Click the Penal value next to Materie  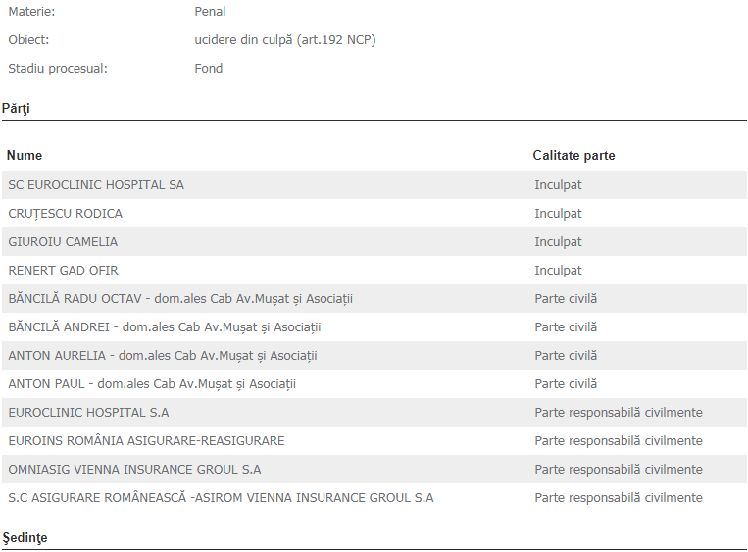click(x=210, y=12)
